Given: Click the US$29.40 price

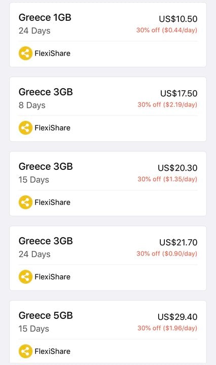Looking at the screenshot, I should (x=177, y=317).
